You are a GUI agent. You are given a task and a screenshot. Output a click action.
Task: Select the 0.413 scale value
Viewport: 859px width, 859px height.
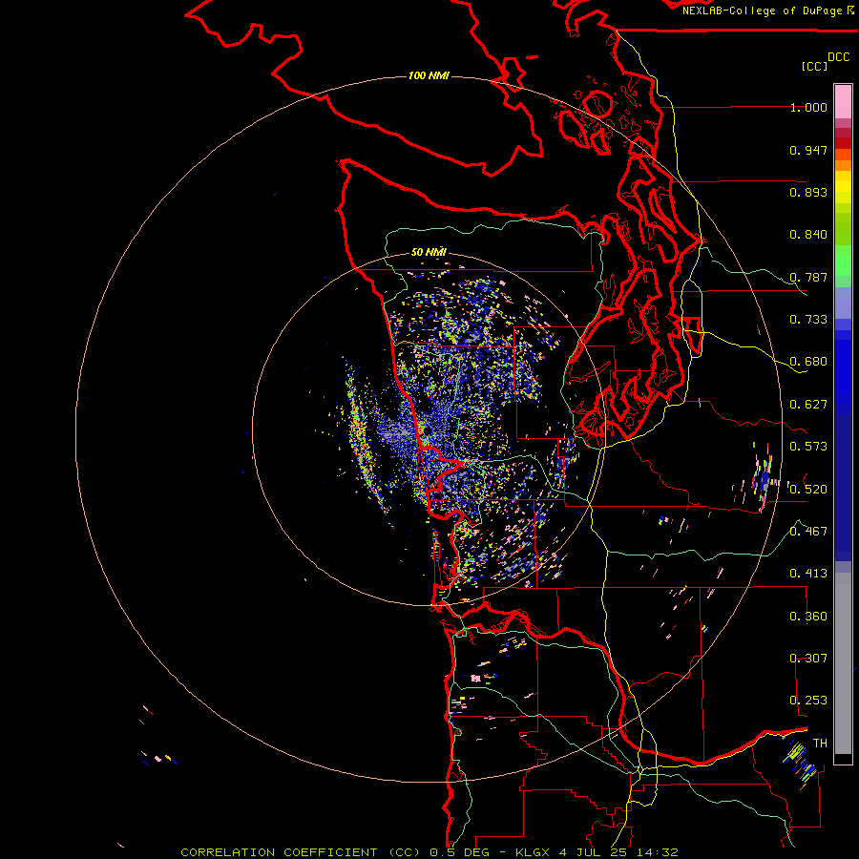coord(808,574)
